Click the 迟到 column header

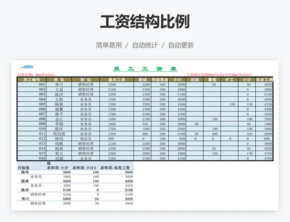194,79
